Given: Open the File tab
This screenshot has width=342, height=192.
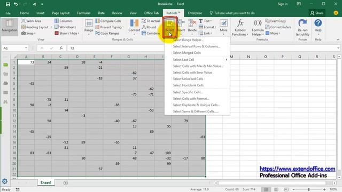Looking at the screenshot, I should pos(8,13).
